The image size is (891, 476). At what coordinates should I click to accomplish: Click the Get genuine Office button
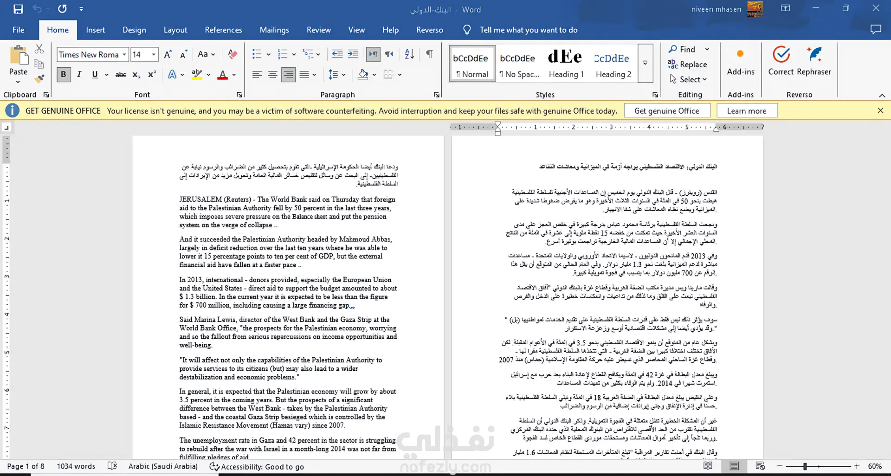[x=667, y=110]
